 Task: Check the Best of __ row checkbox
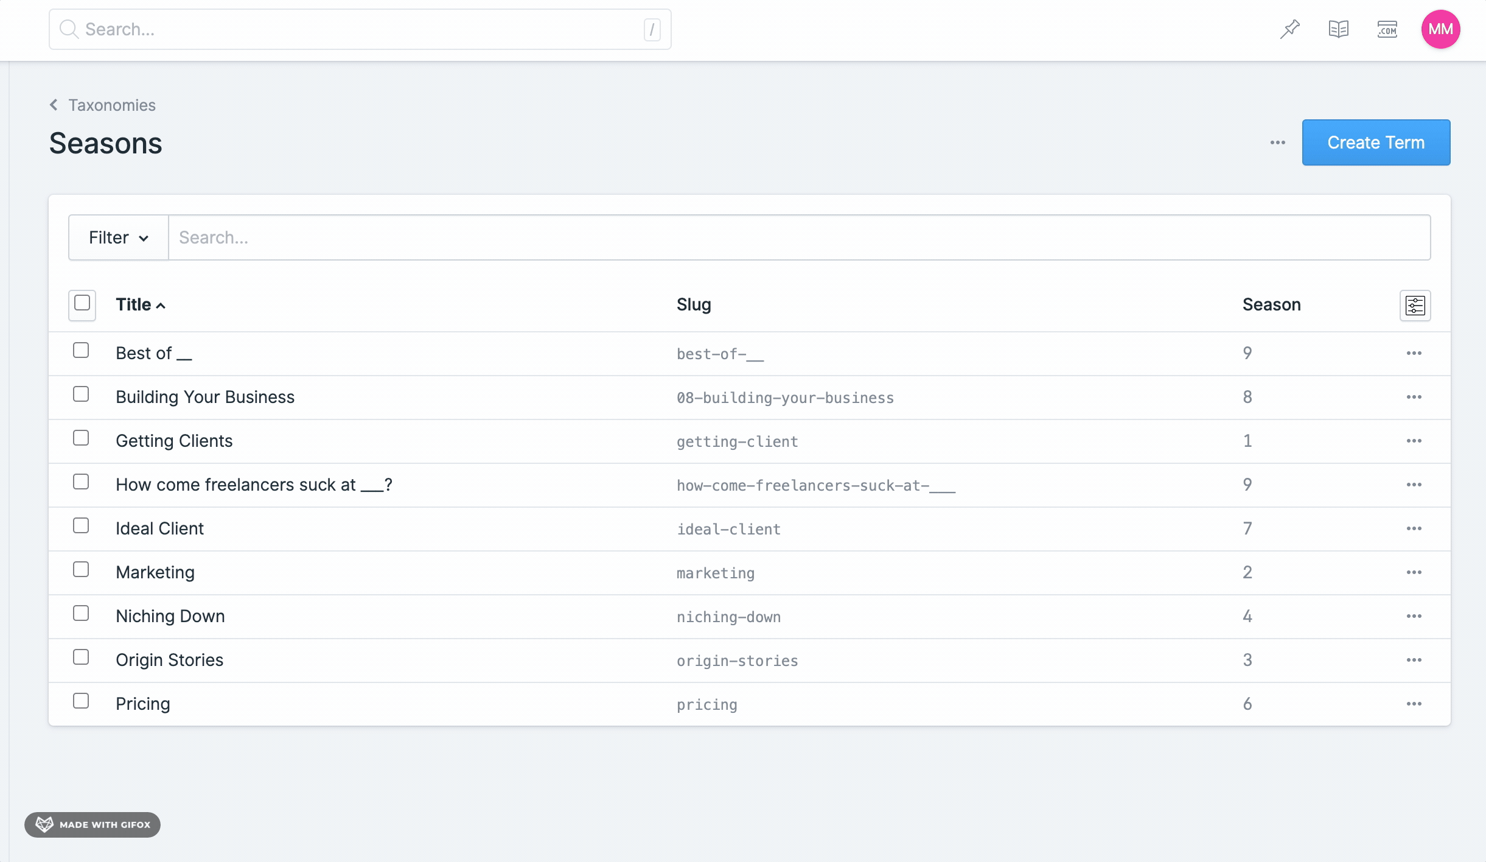click(x=81, y=350)
